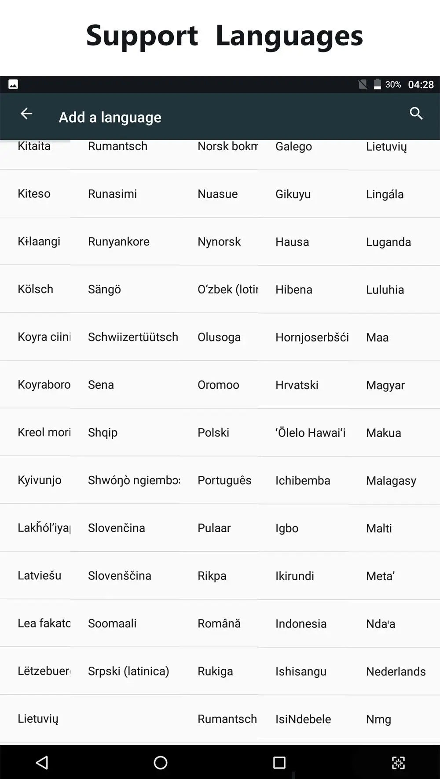Open the language search magnifier
440x779 pixels.
coord(416,114)
